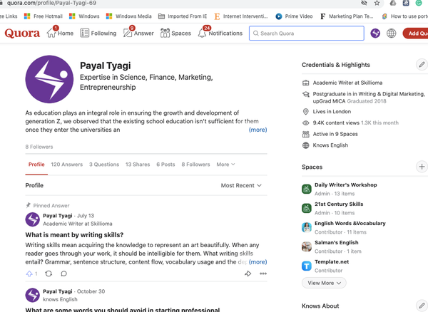Comment on the writing skills answer
Viewport: 428px width, 312px height.
(64, 274)
